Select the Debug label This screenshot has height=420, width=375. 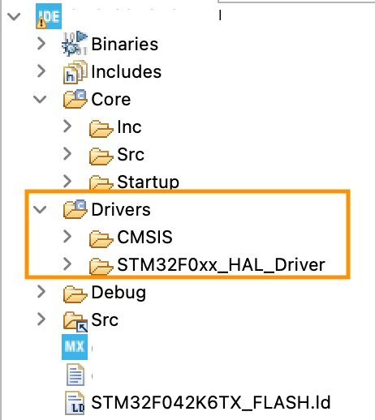click(119, 293)
